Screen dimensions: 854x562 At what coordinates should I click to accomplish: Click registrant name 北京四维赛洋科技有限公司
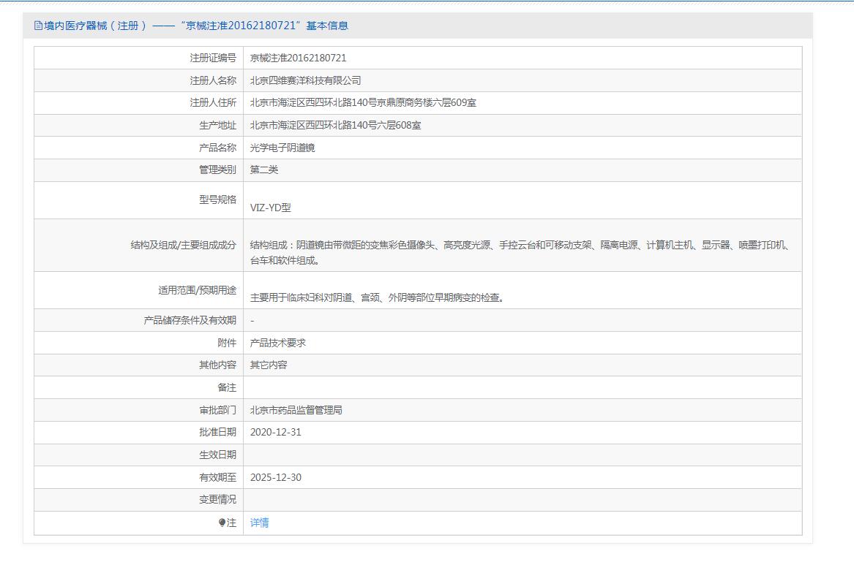[x=305, y=80]
